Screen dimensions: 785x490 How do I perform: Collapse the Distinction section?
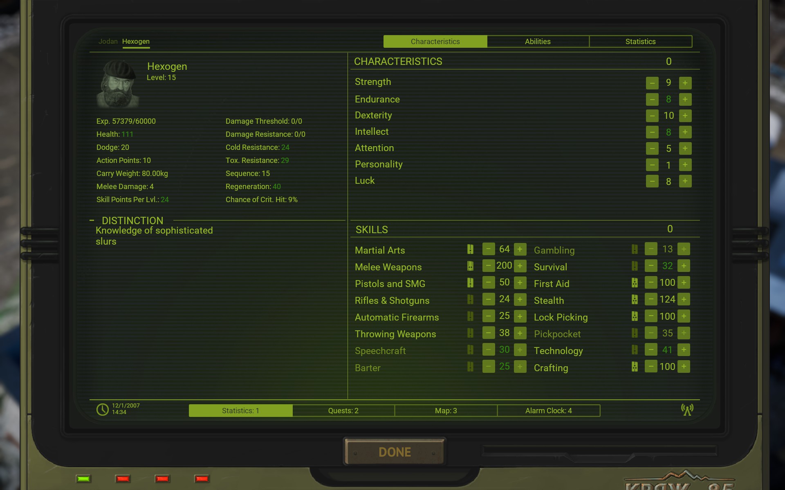click(x=92, y=220)
